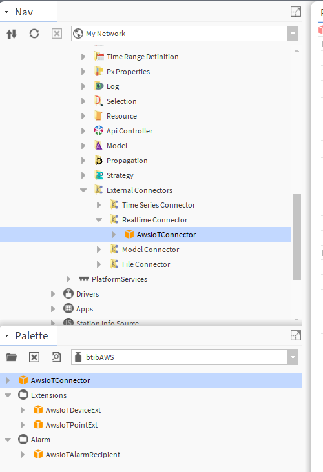Click the Nav sync tree arrows icon
The height and width of the screenshot is (472, 323).
click(x=12, y=34)
